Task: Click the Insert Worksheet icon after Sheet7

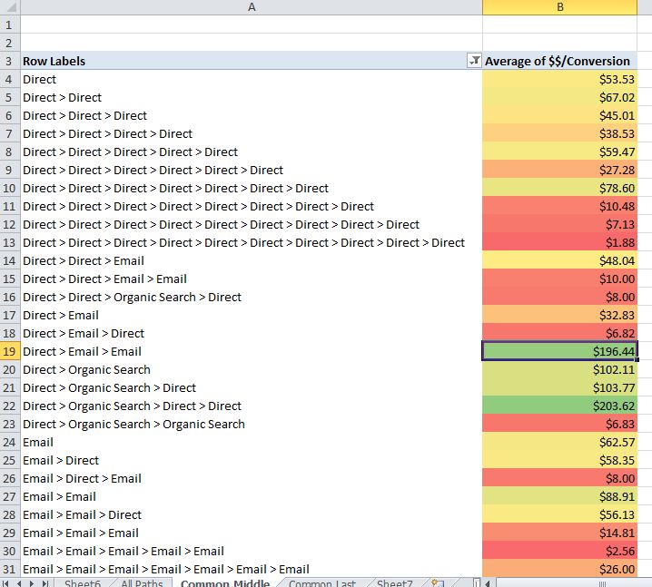Action: point(435,582)
